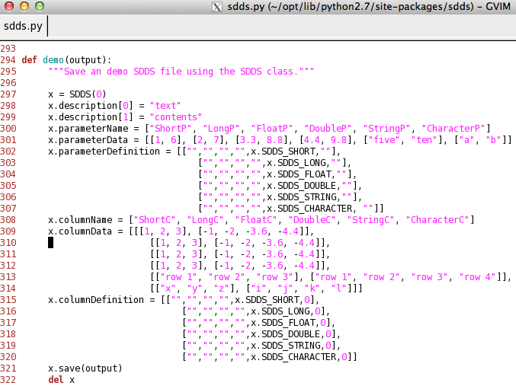Screen dimensions: 516x386
Task: Switch to the sdds.py tab
Action: coord(24,26)
